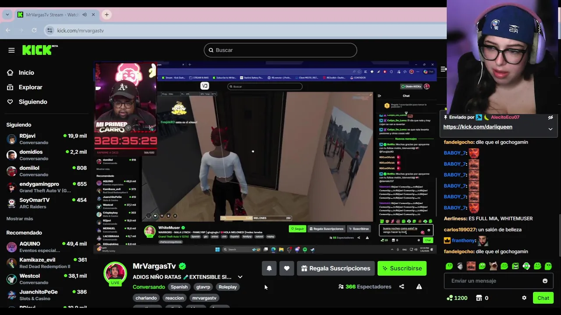Click franthony username in chat
This screenshot has width=561, height=315.
tap(464, 241)
